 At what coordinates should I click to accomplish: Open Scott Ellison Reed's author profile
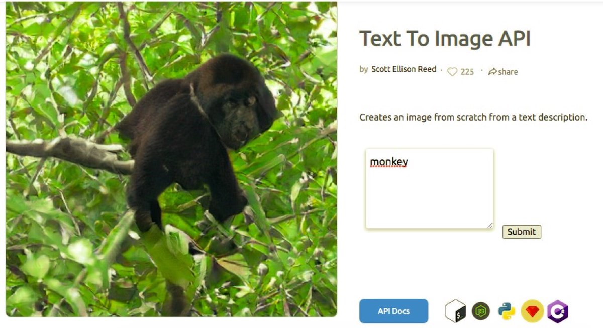coord(404,69)
